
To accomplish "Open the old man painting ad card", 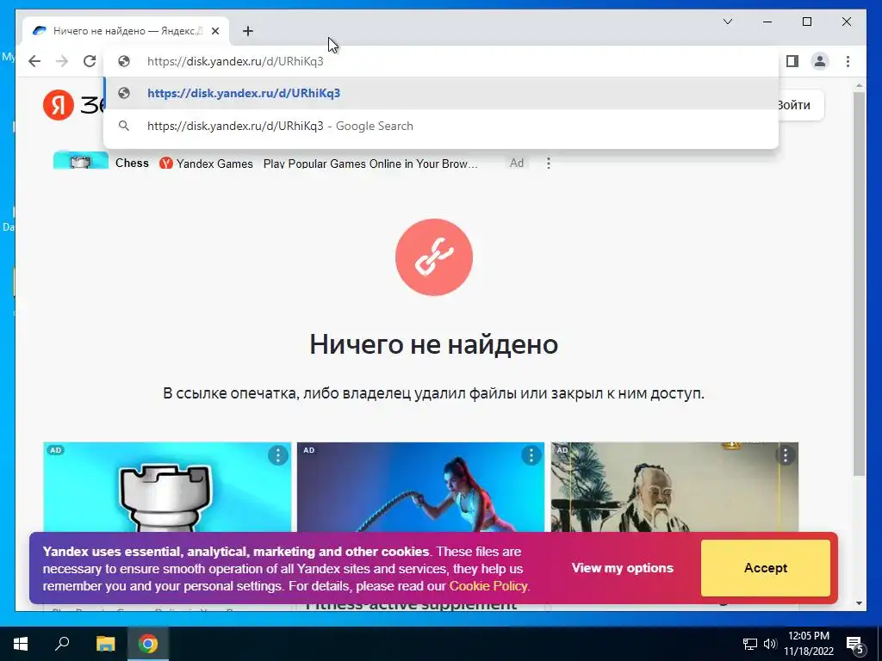I will tap(674, 487).
